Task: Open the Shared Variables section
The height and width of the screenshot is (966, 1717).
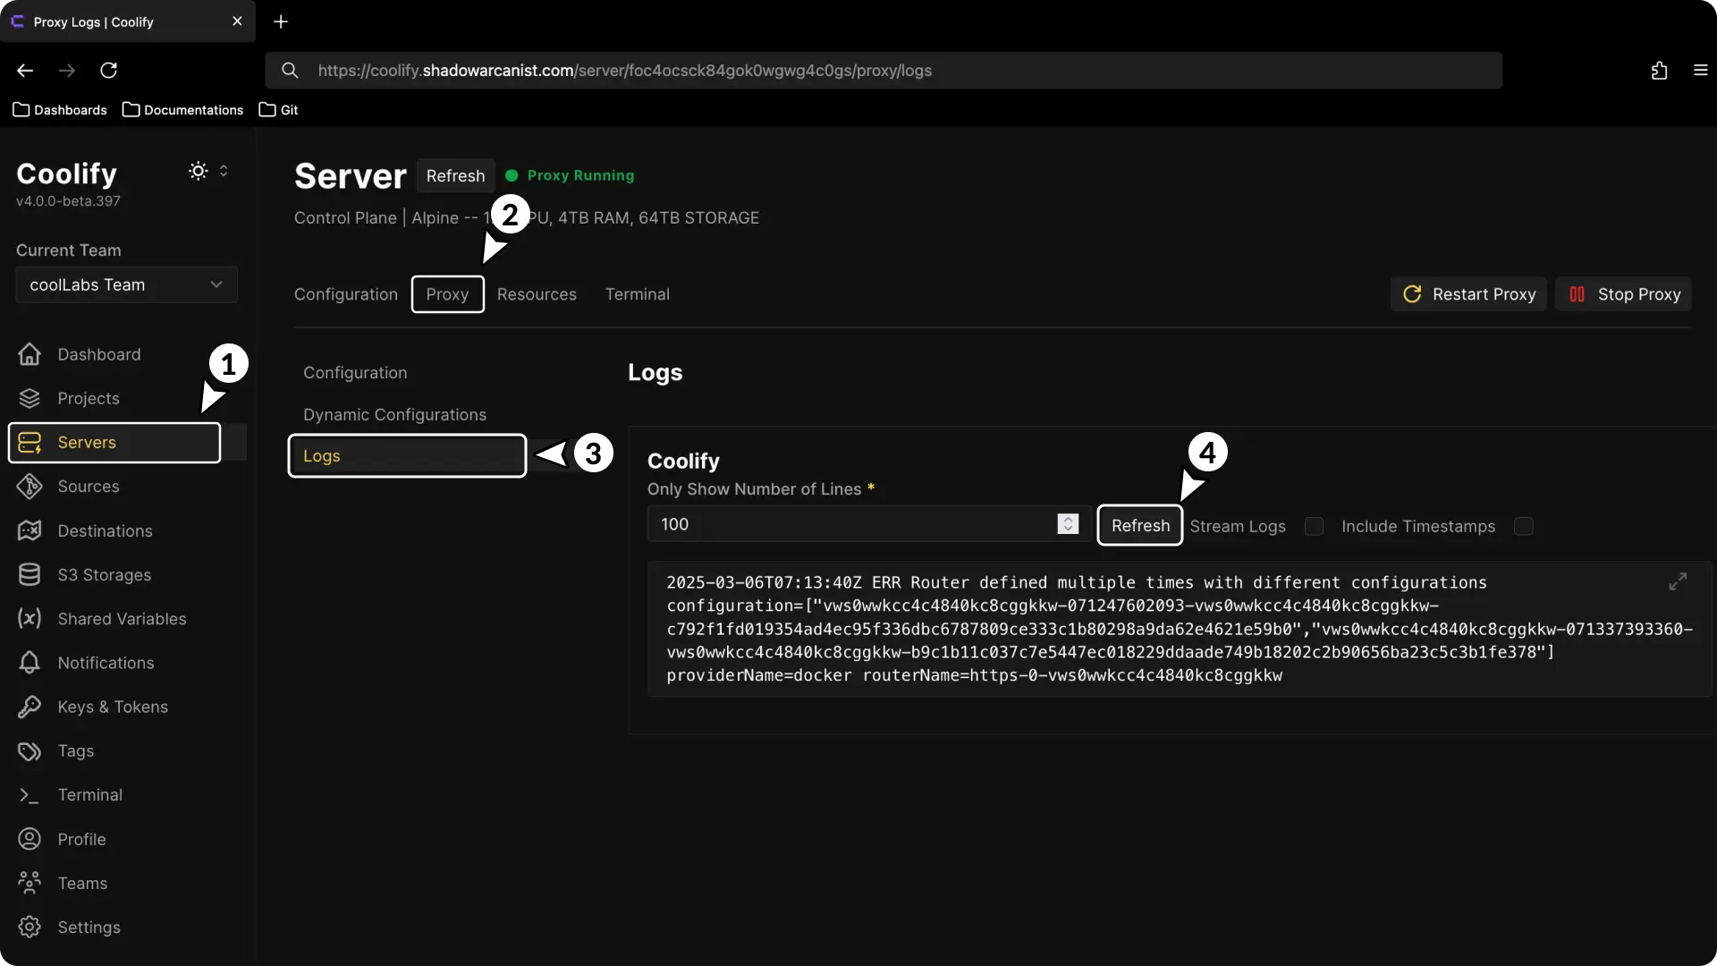Action: [x=122, y=618]
